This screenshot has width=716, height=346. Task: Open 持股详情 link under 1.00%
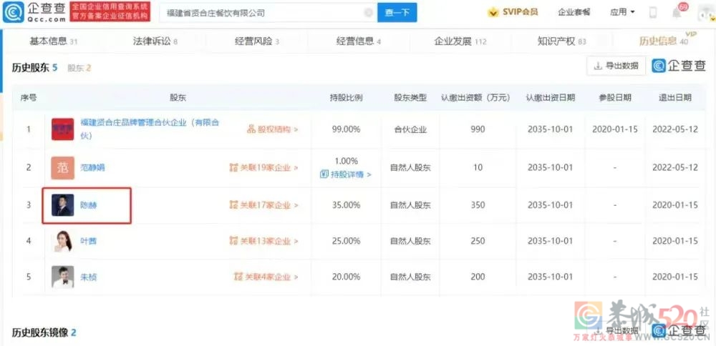pyautogui.click(x=346, y=174)
